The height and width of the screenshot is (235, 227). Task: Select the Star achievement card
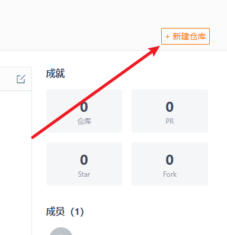click(x=84, y=164)
